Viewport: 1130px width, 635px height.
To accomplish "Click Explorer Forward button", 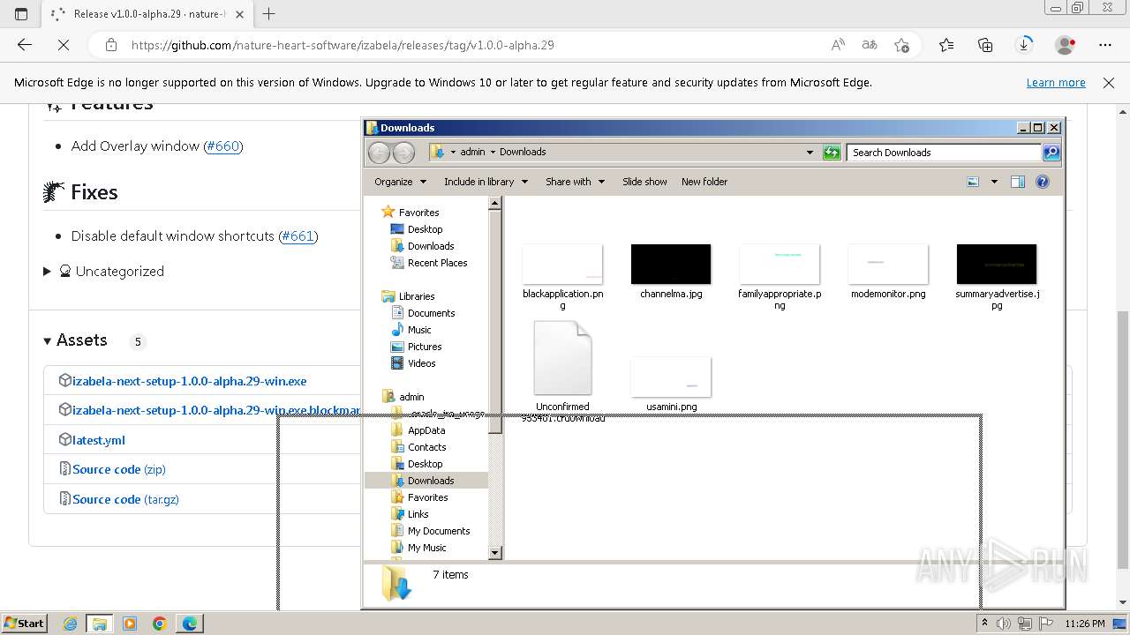I will (x=403, y=153).
